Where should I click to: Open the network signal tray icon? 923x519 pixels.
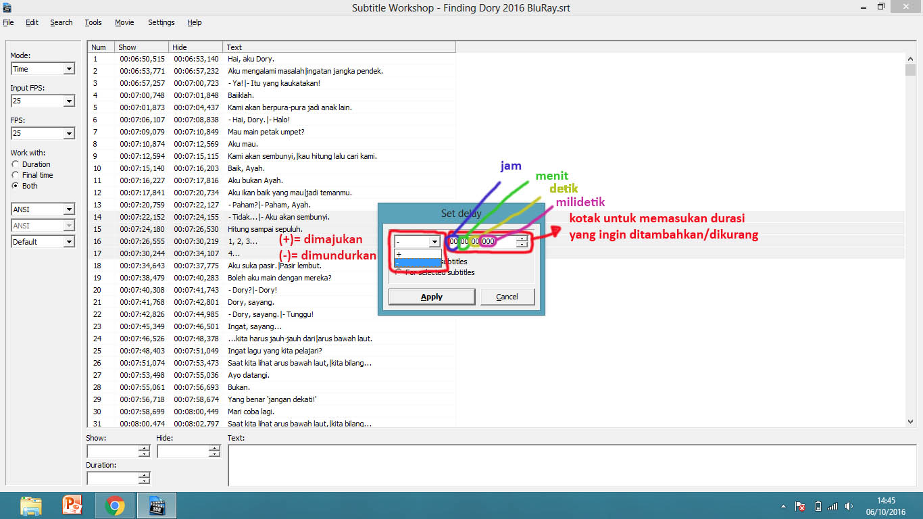click(x=832, y=506)
